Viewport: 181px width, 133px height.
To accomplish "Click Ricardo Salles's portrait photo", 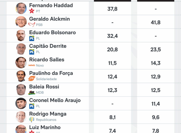I will pos(21,62).
